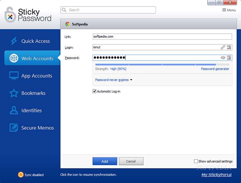The image size is (241, 183).
Task: Click the Identities person icon
Action: tap(14, 110)
